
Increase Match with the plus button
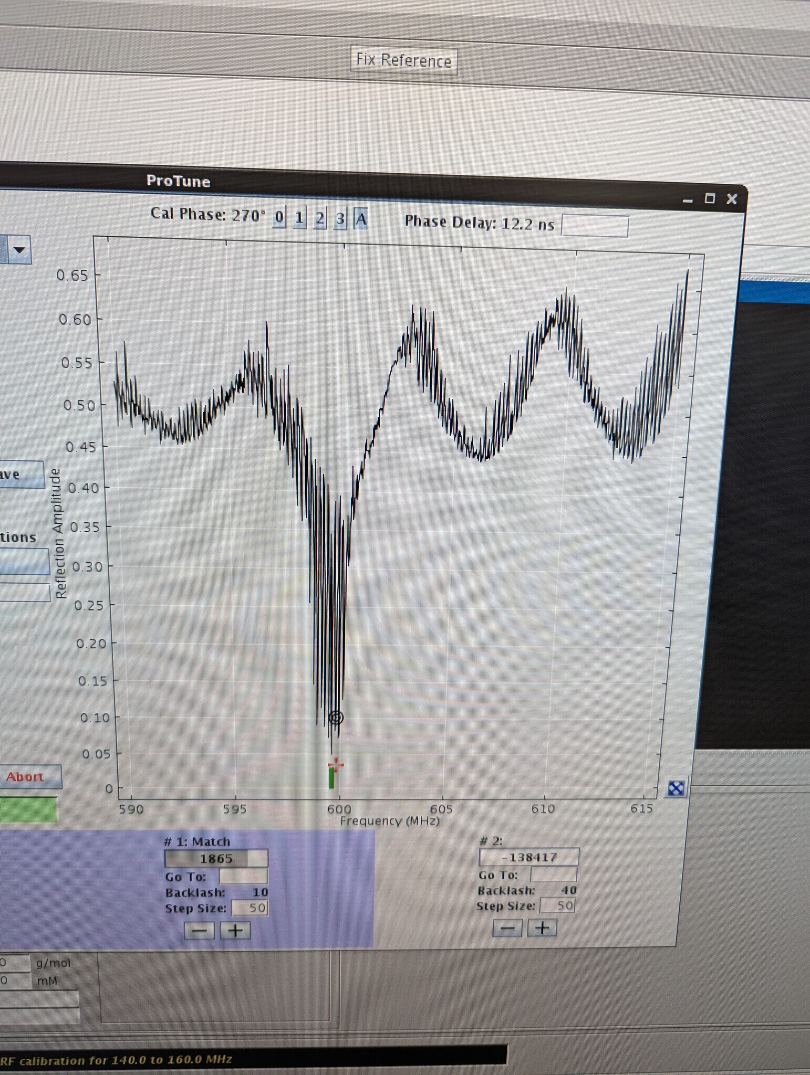pyautogui.click(x=235, y=931)
